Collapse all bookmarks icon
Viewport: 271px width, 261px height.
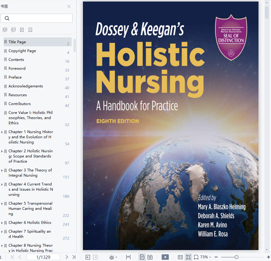tap(13, 30)
